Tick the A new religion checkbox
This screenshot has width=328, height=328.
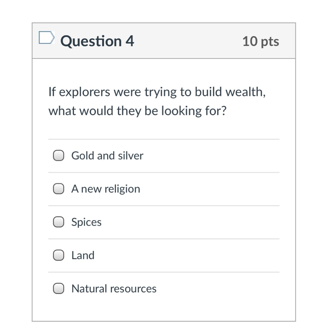coord(58,189)
